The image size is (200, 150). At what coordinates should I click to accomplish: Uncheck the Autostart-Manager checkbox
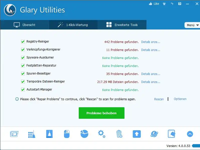[x=23, y=90]
